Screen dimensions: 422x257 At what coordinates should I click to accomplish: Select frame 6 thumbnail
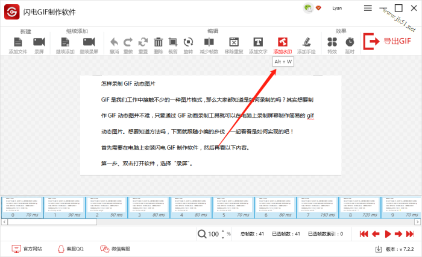coord(276,208)
